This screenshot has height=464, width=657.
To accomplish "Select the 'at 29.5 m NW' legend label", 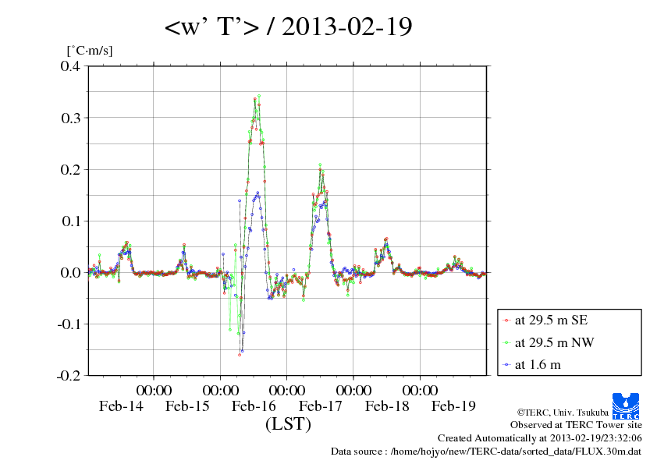I will pos(554,342).
